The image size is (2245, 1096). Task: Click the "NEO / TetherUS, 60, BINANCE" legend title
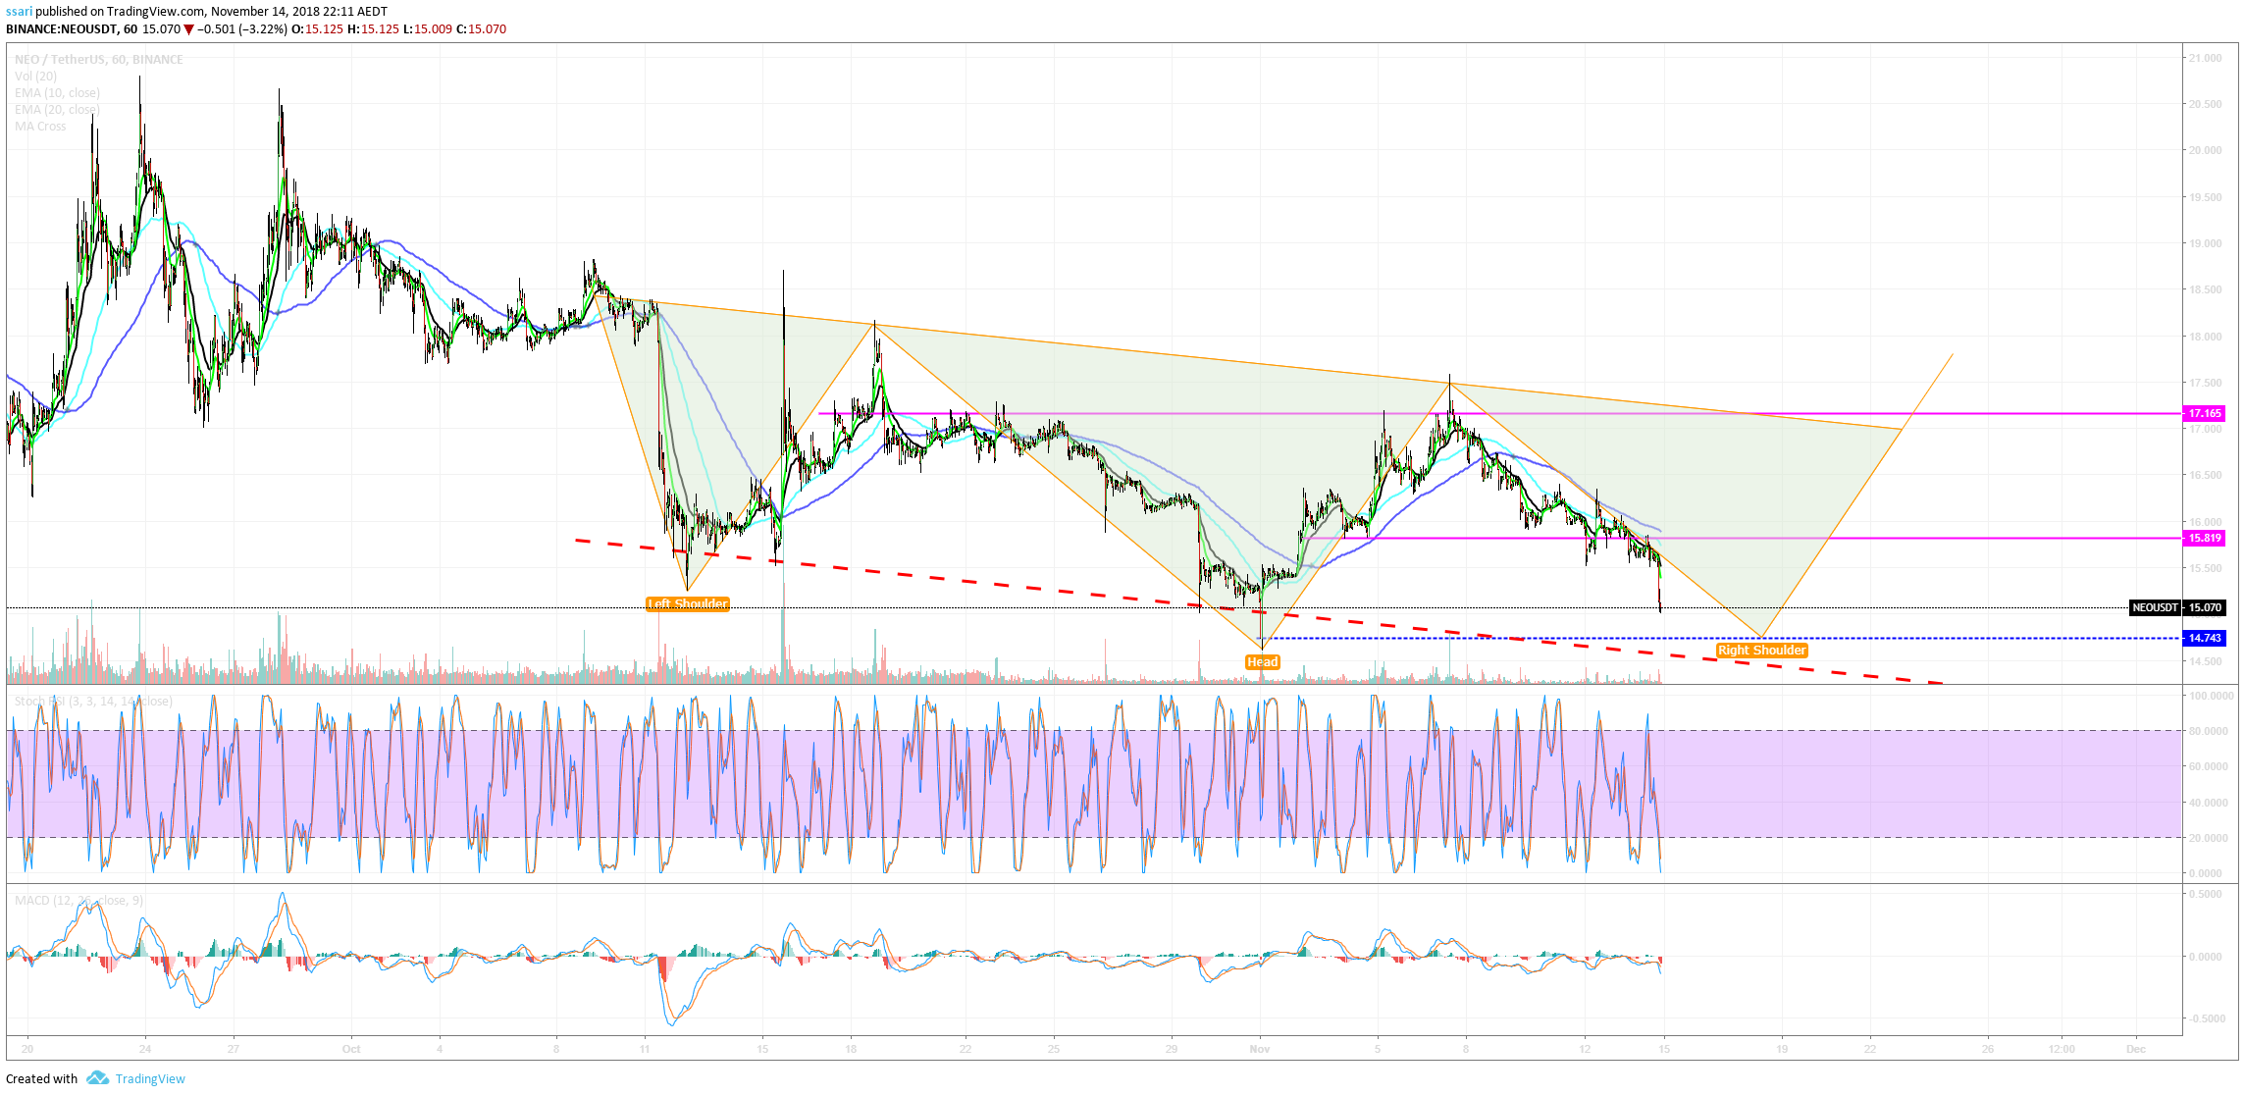(99, 60)
